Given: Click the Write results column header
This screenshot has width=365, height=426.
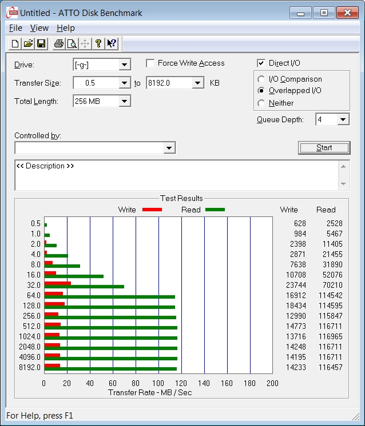Looking at the screenshot, I should click(x=289, y=210).
